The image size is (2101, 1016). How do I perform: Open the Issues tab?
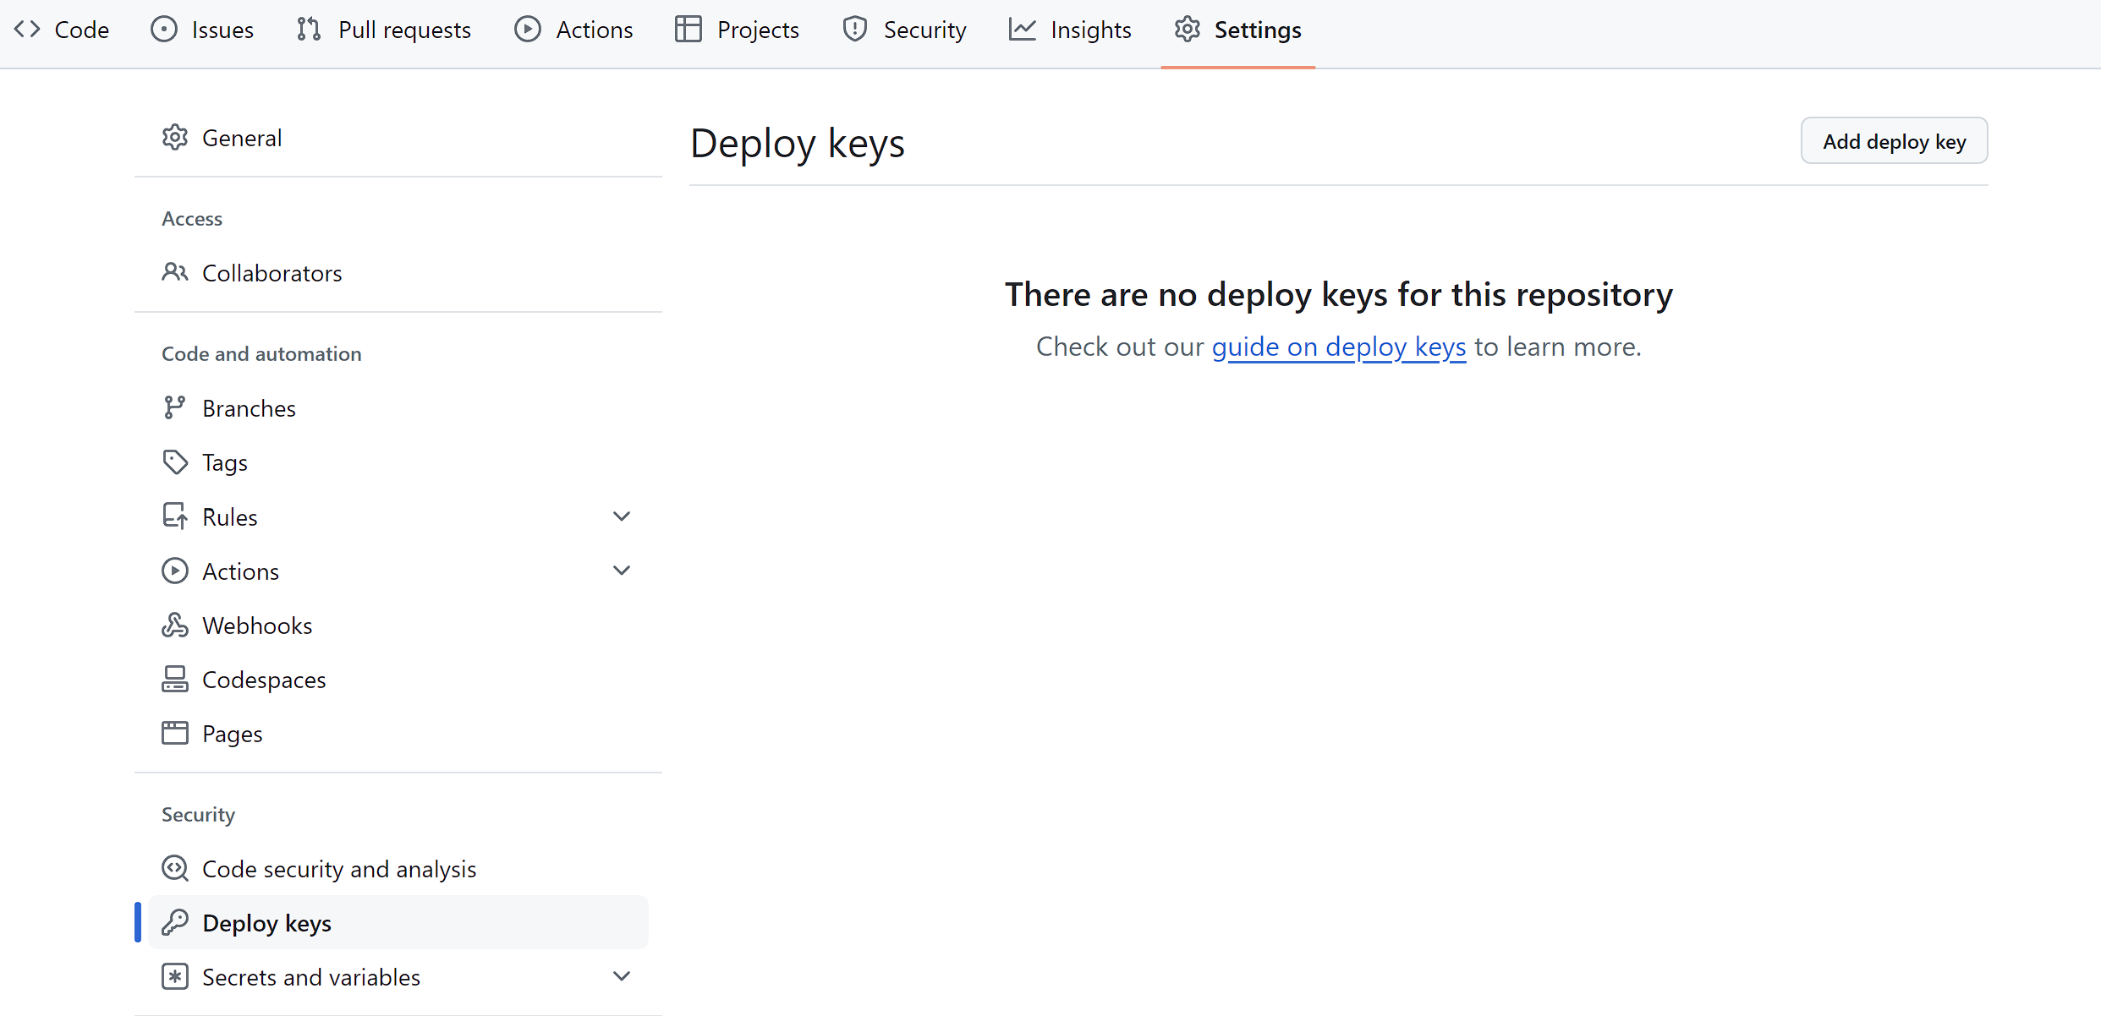click(202, 30)
